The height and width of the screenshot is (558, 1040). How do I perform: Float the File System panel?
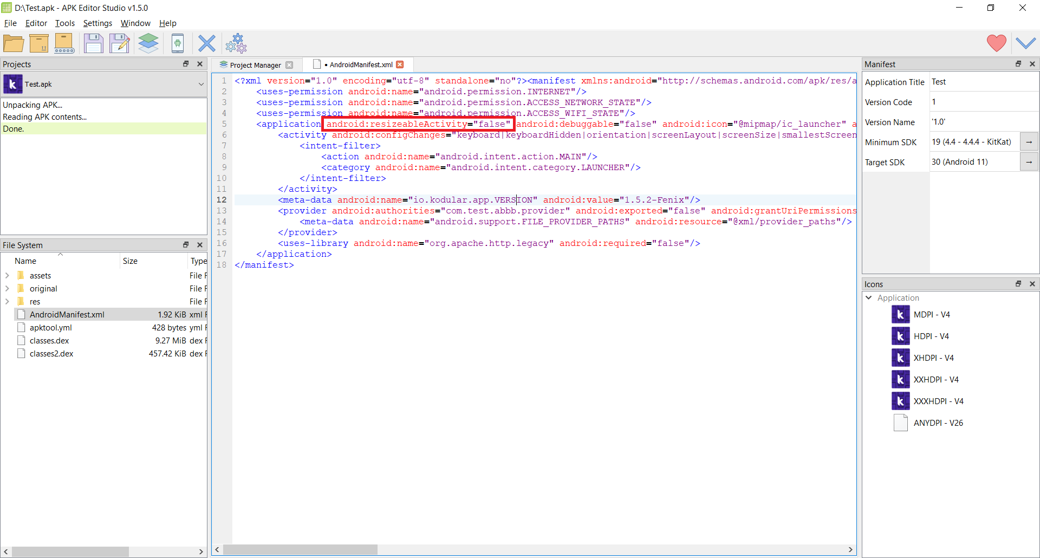point(186,245)
